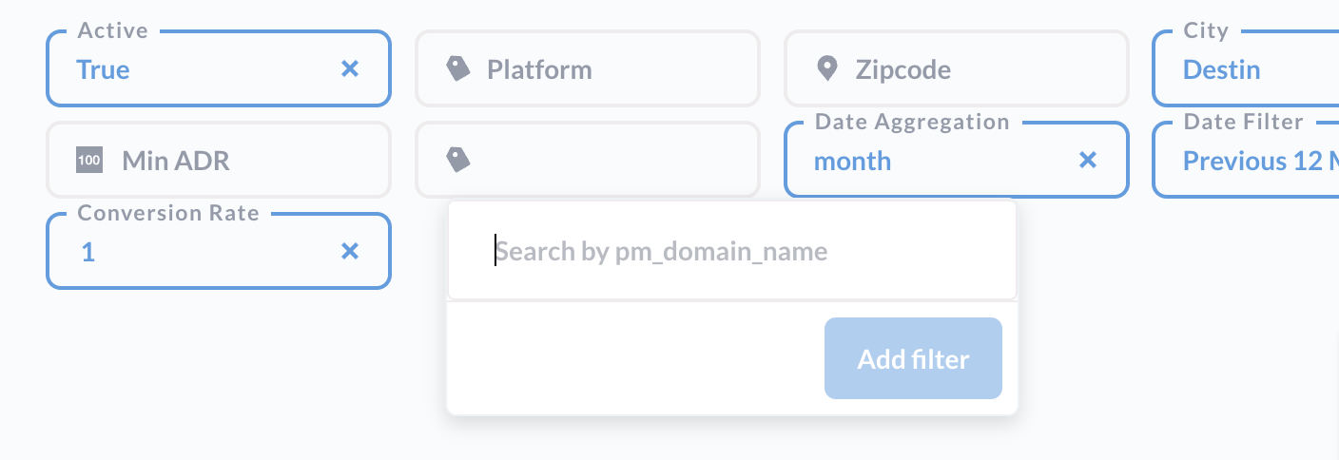Click the location pin icon beside Zipcode

coord(827,68)
